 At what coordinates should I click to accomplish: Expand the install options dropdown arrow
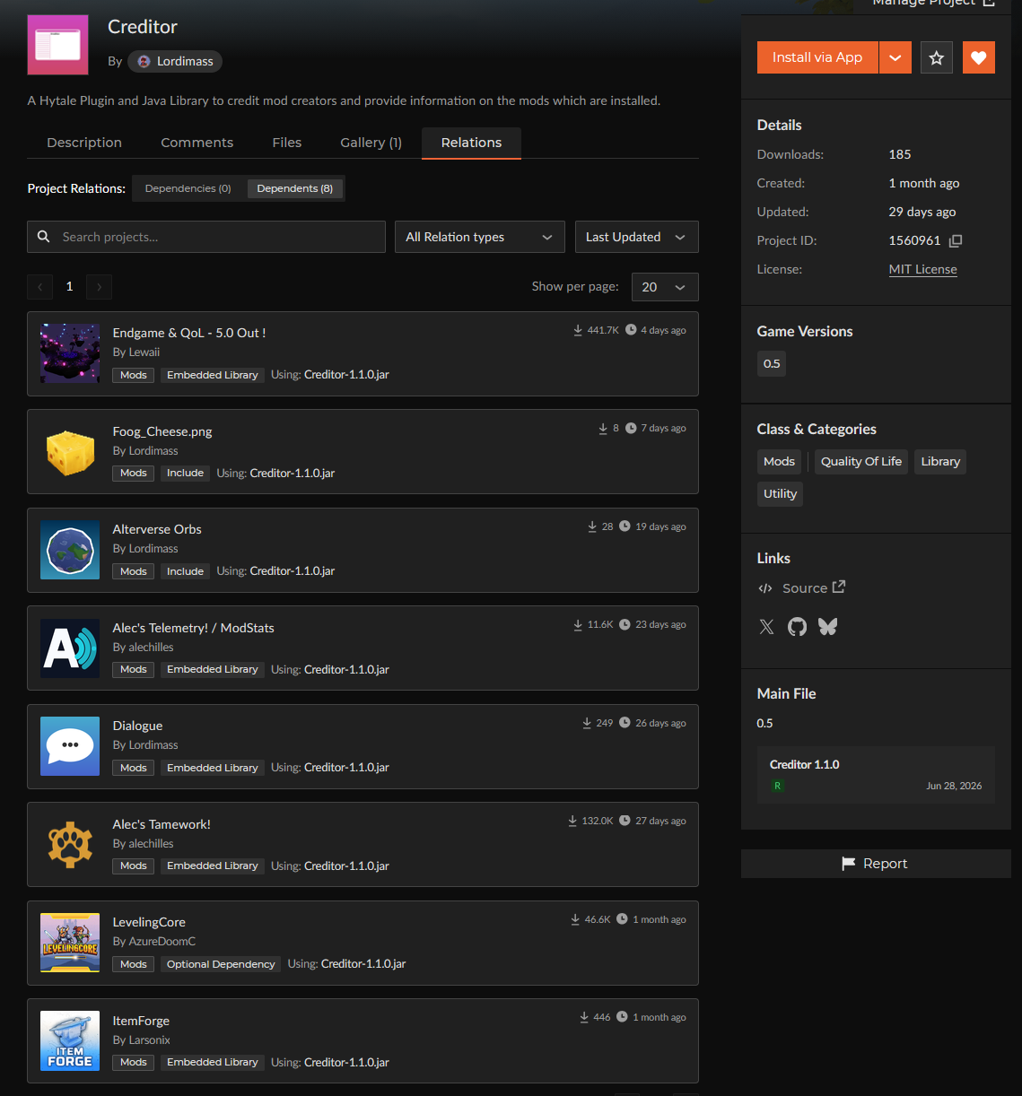pos(895,57)
